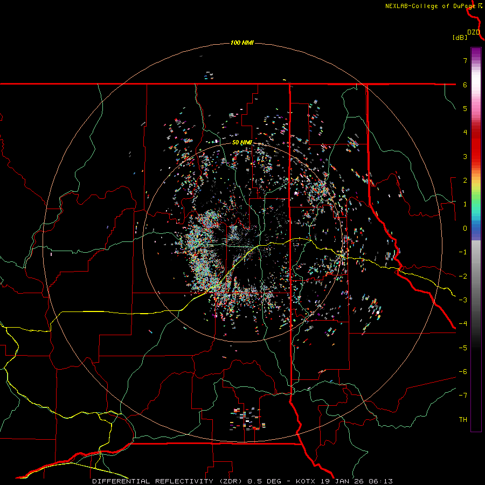This screenshot has height=485, width=485.
Task: Click the -4 dB value on the color scale
Action: pos(463,323)
